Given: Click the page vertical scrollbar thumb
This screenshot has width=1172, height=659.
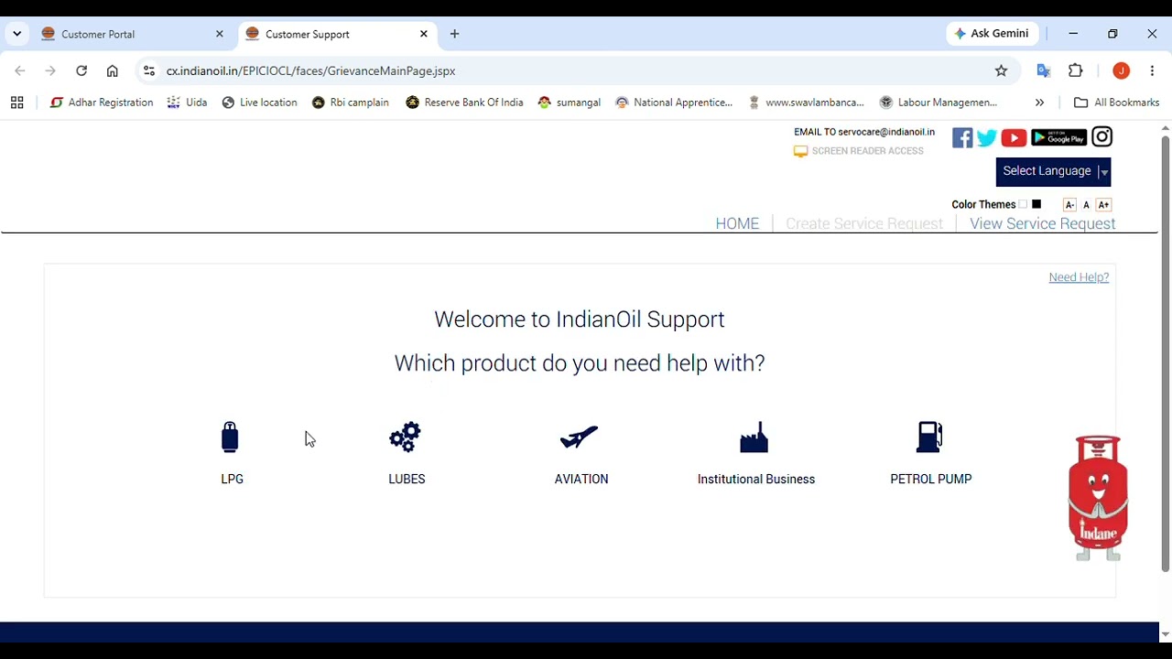Looking at the screenshot, I should (1165, 354).
